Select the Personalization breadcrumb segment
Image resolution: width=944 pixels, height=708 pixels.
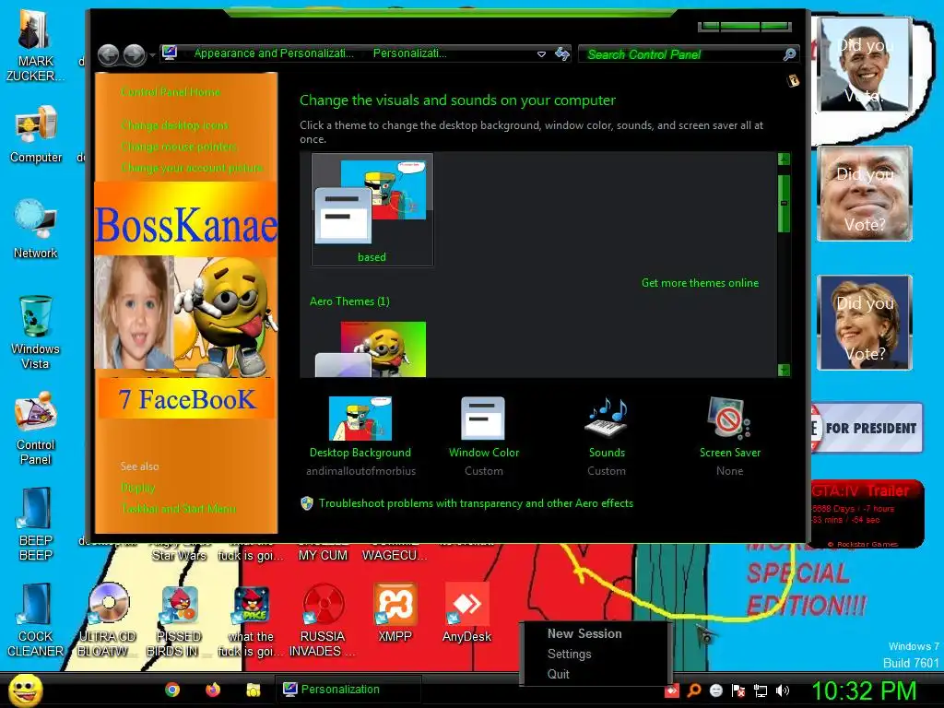(x=410, y=53)
